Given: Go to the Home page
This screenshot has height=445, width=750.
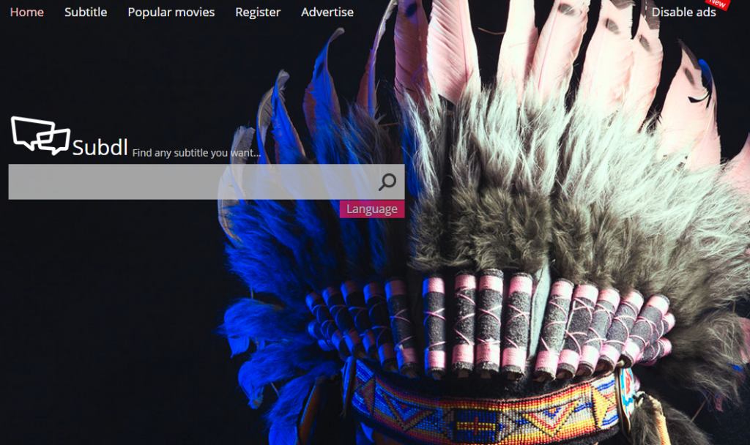Looking at the screenshot, I should point(26,12).
